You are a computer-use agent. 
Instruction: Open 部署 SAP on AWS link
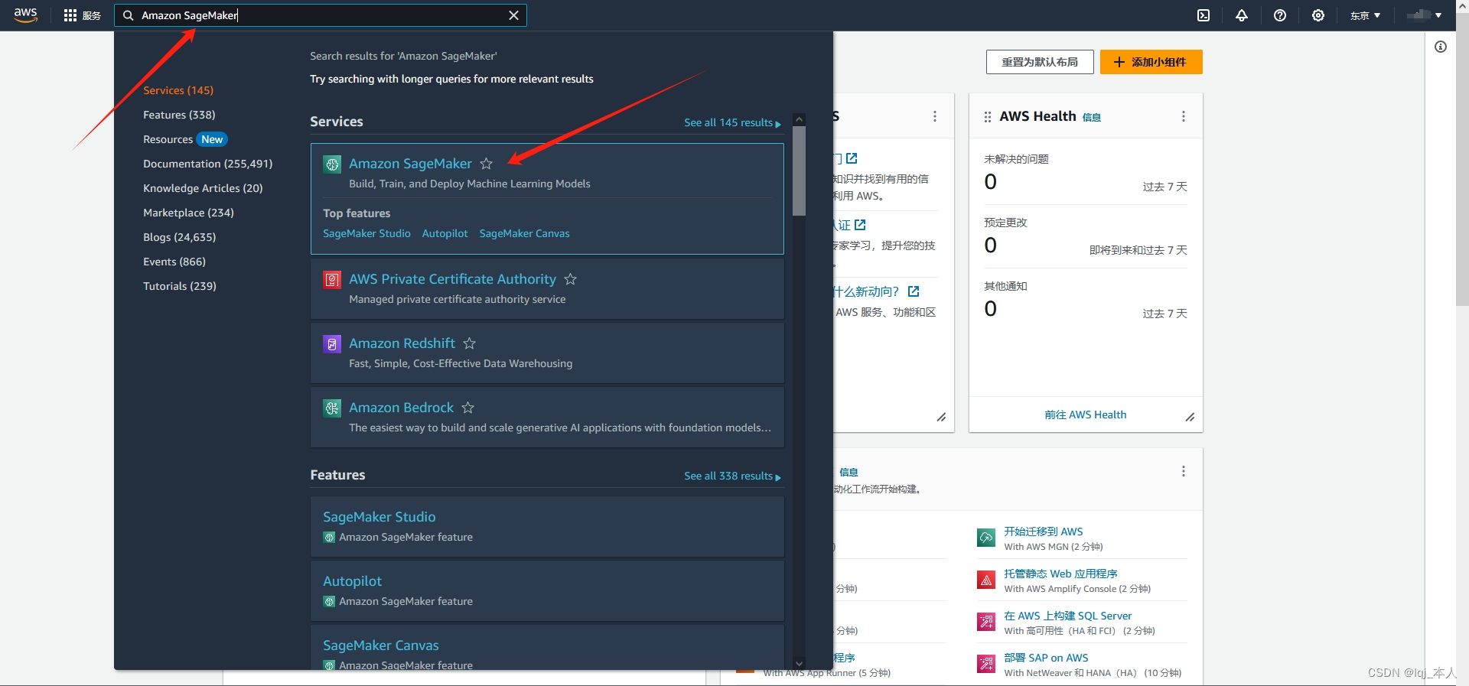tap(1046, 658)
